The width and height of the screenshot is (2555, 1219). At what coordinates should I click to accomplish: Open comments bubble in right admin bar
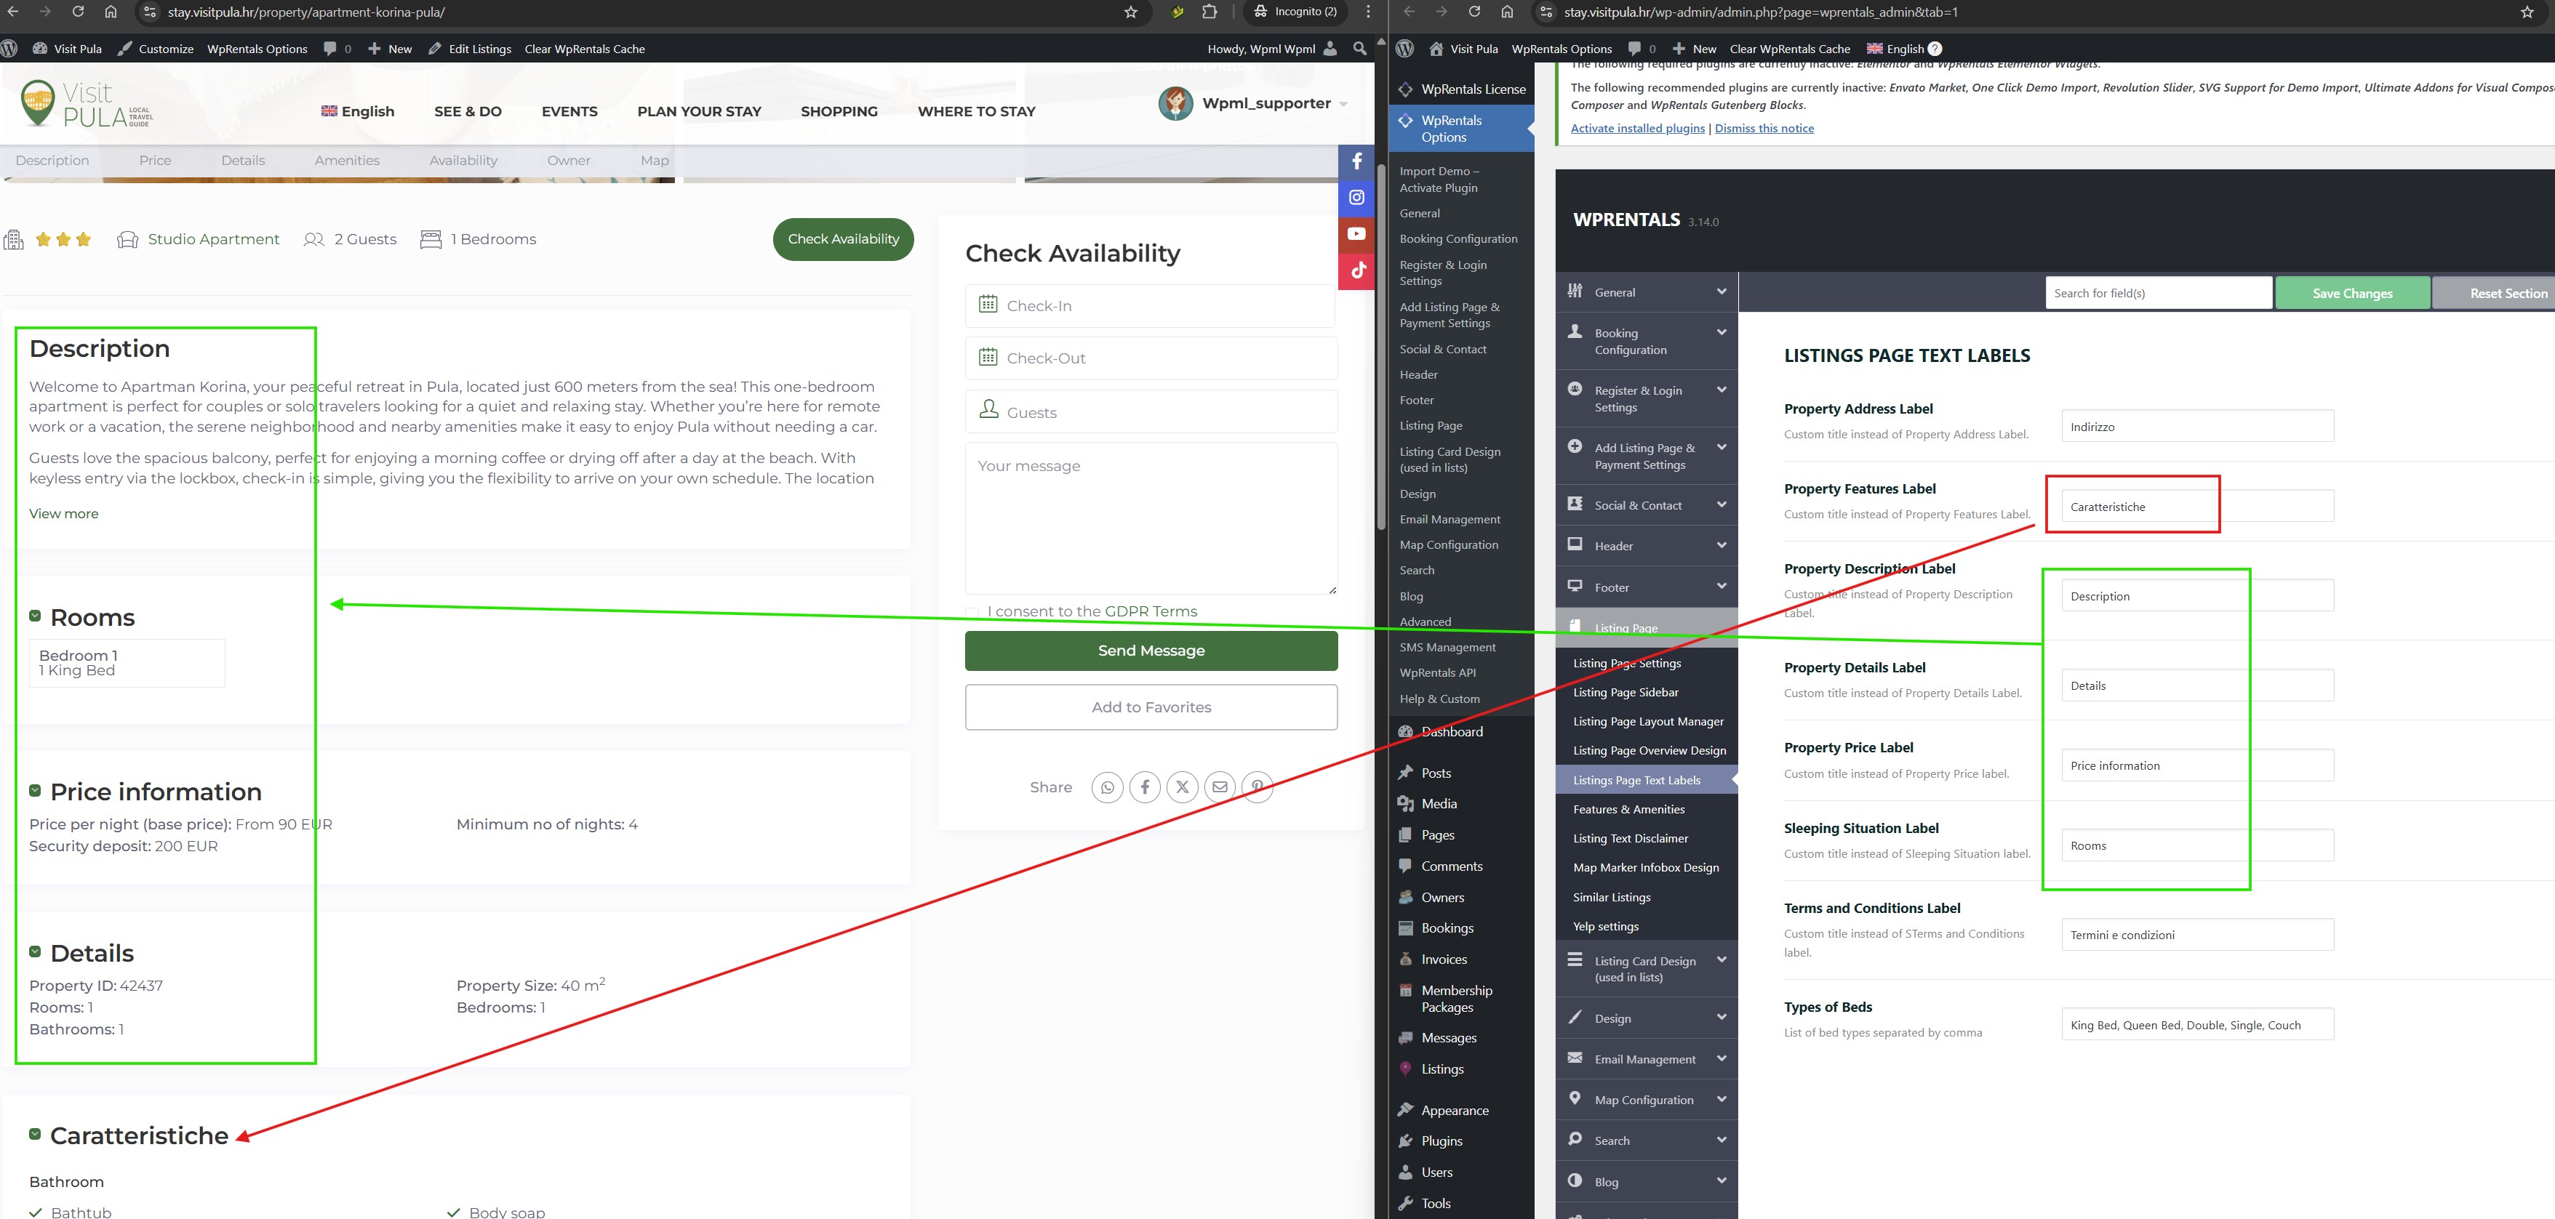click(1642, 49)
